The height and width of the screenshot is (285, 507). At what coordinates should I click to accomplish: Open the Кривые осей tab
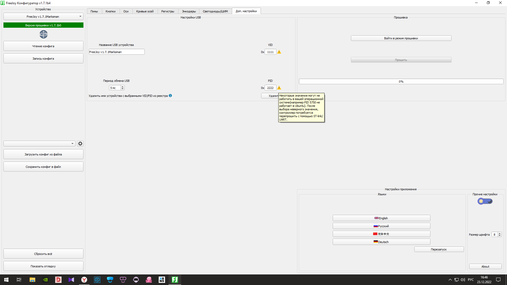click(145, 11)
